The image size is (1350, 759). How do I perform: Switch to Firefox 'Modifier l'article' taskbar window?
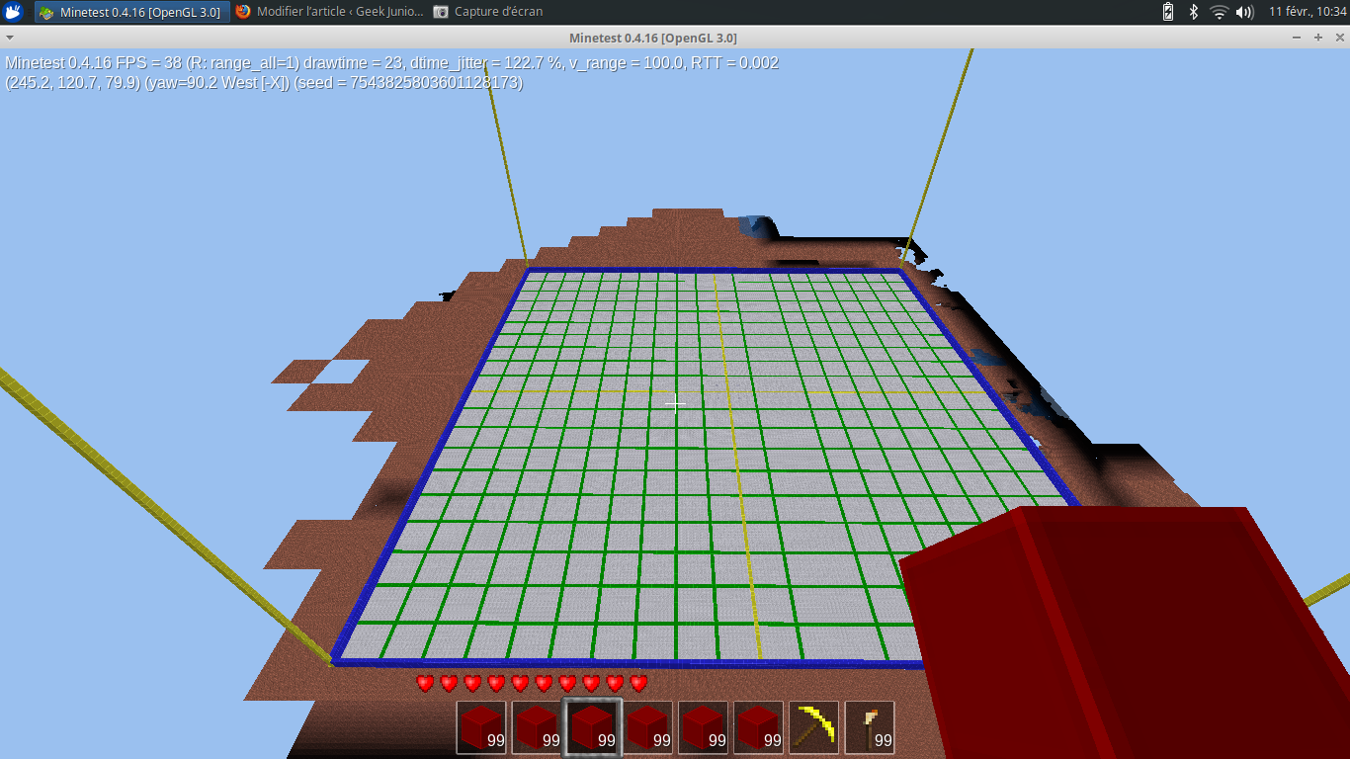point(330,12)
